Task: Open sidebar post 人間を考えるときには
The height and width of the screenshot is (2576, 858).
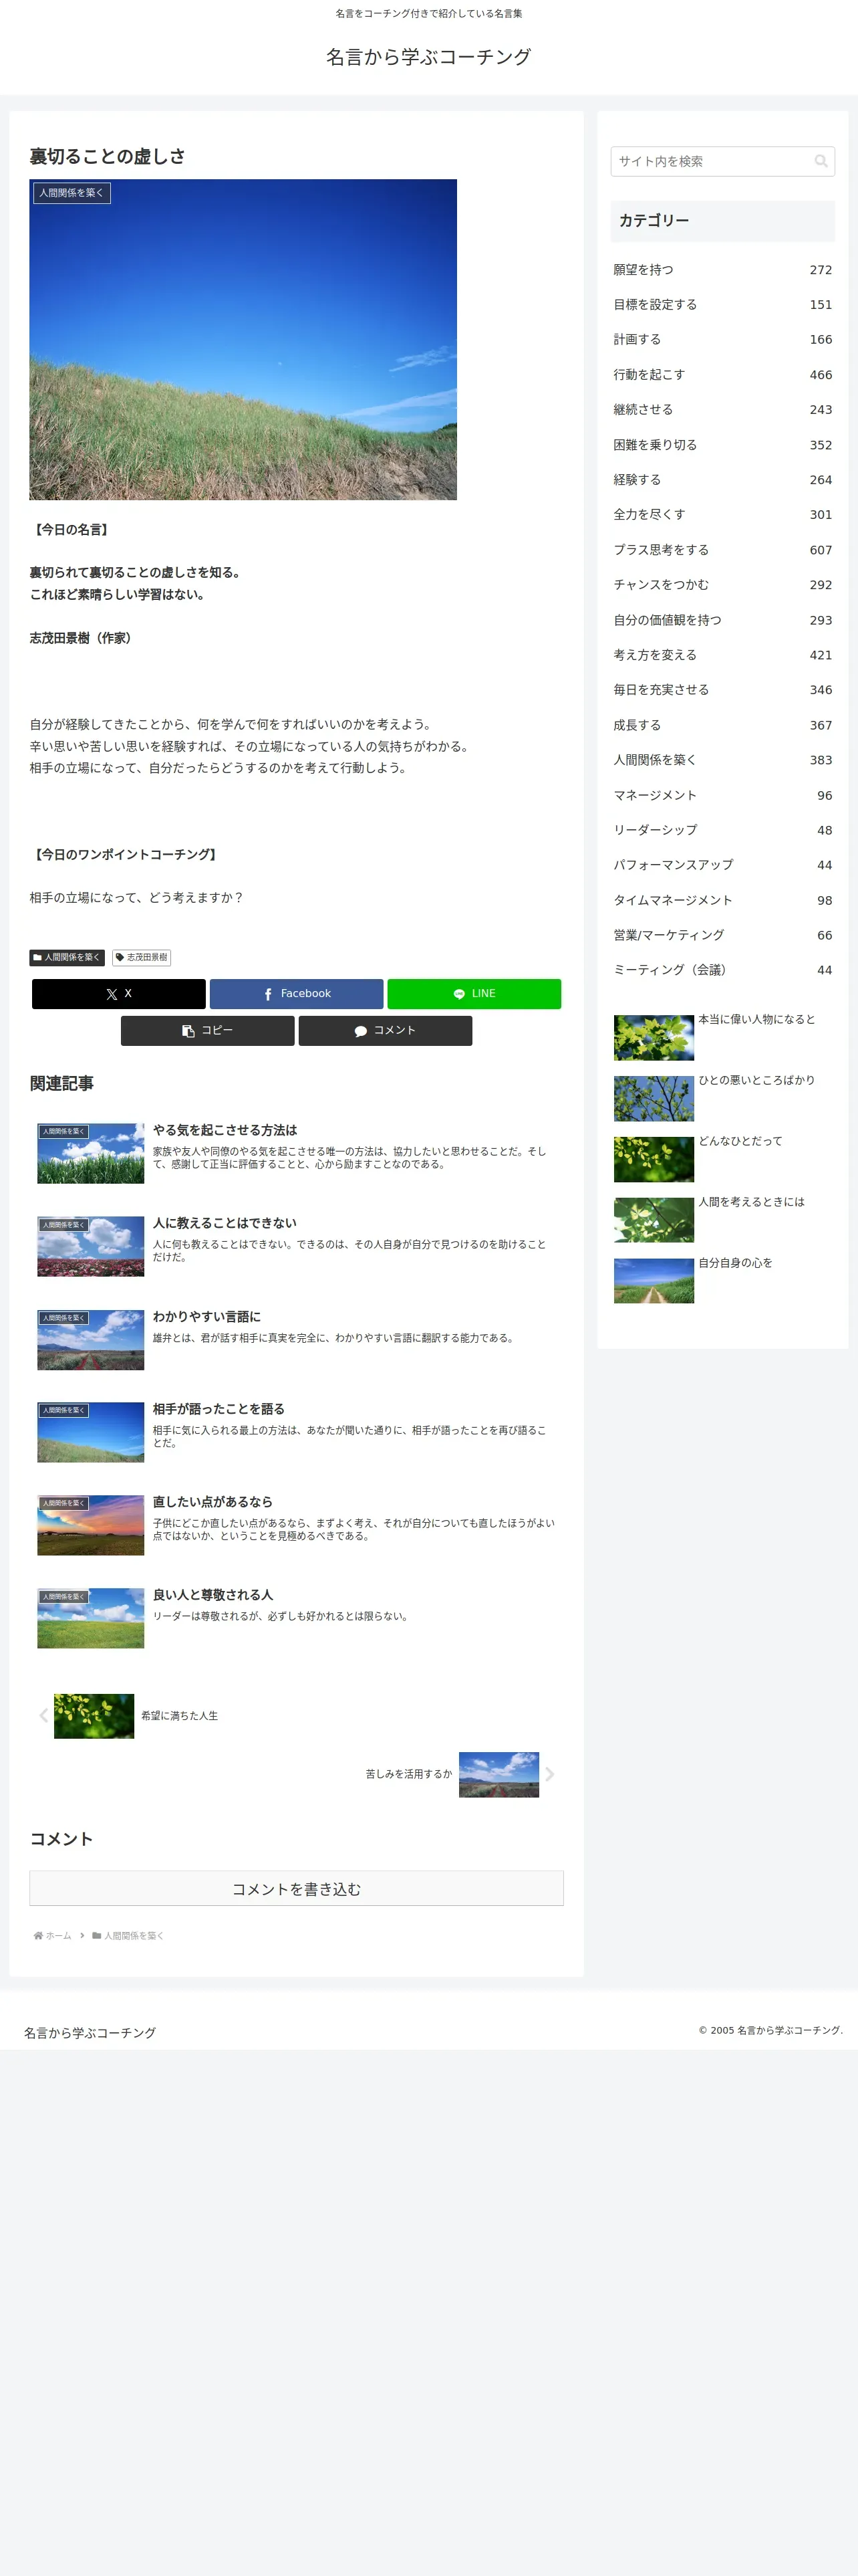Action: click(722, 1221)
